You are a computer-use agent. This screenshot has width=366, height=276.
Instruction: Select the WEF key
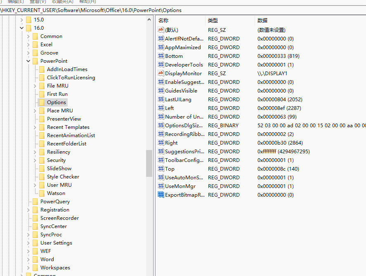click(45, 251)
